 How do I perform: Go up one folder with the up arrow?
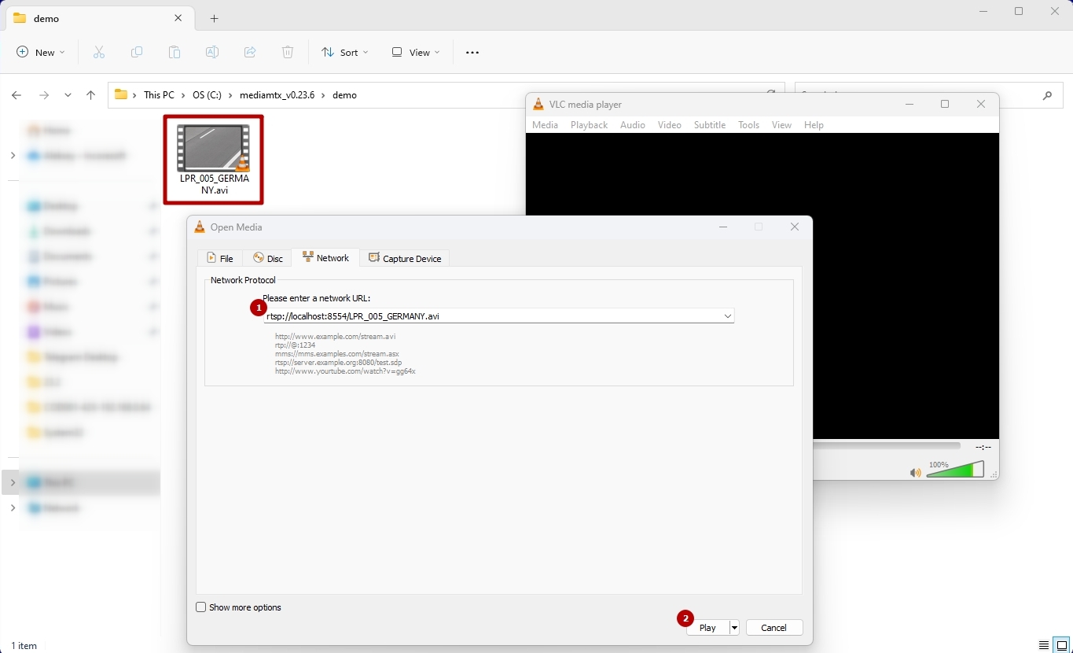click(90, 95)
